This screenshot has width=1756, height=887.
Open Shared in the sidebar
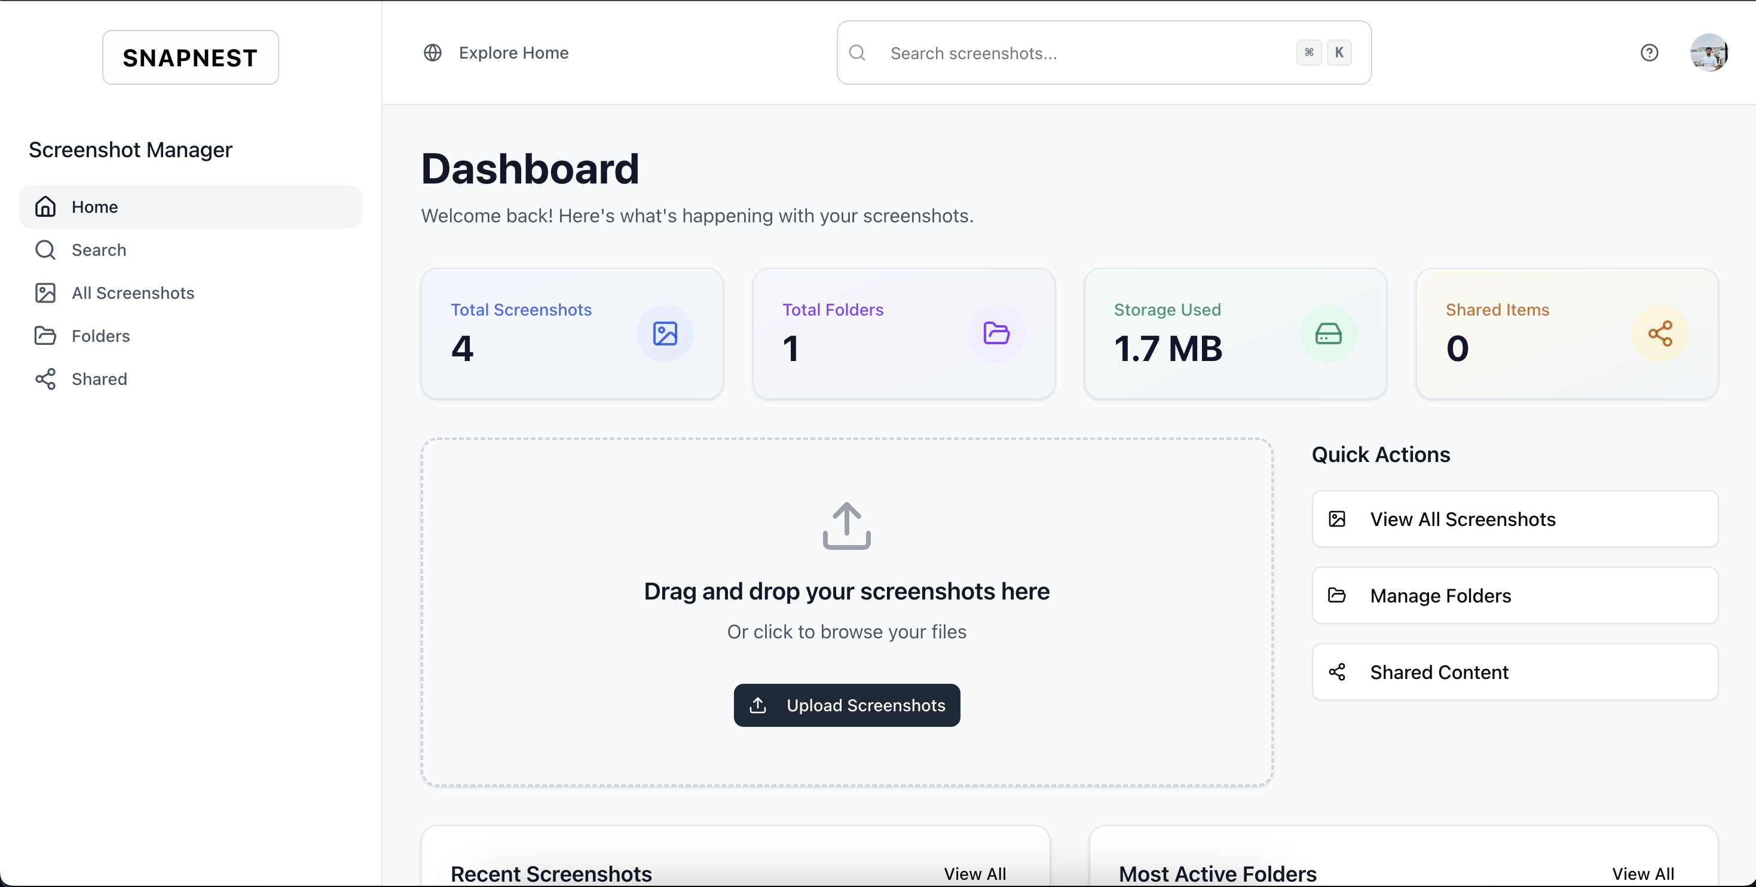99,378
